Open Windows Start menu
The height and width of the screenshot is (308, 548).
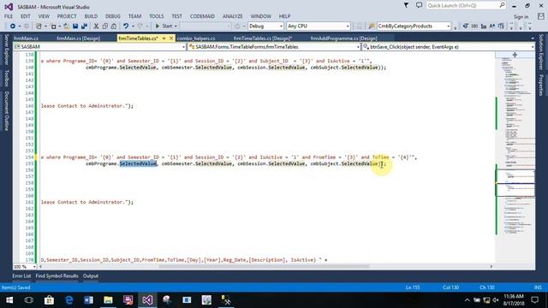coord(9,300)
